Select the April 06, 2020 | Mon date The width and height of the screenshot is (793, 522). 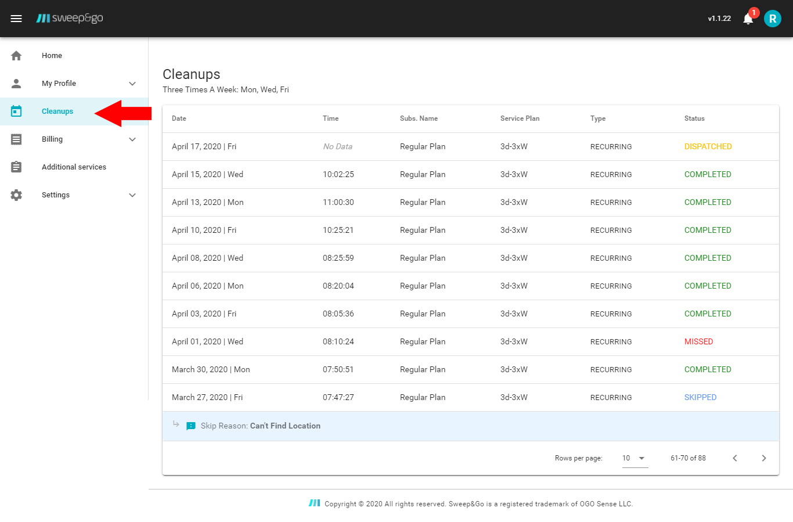(x=207, y=286)
